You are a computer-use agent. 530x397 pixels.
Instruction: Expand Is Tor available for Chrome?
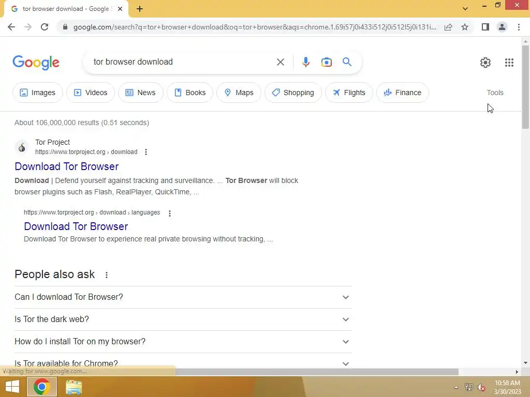click(183, 363)
